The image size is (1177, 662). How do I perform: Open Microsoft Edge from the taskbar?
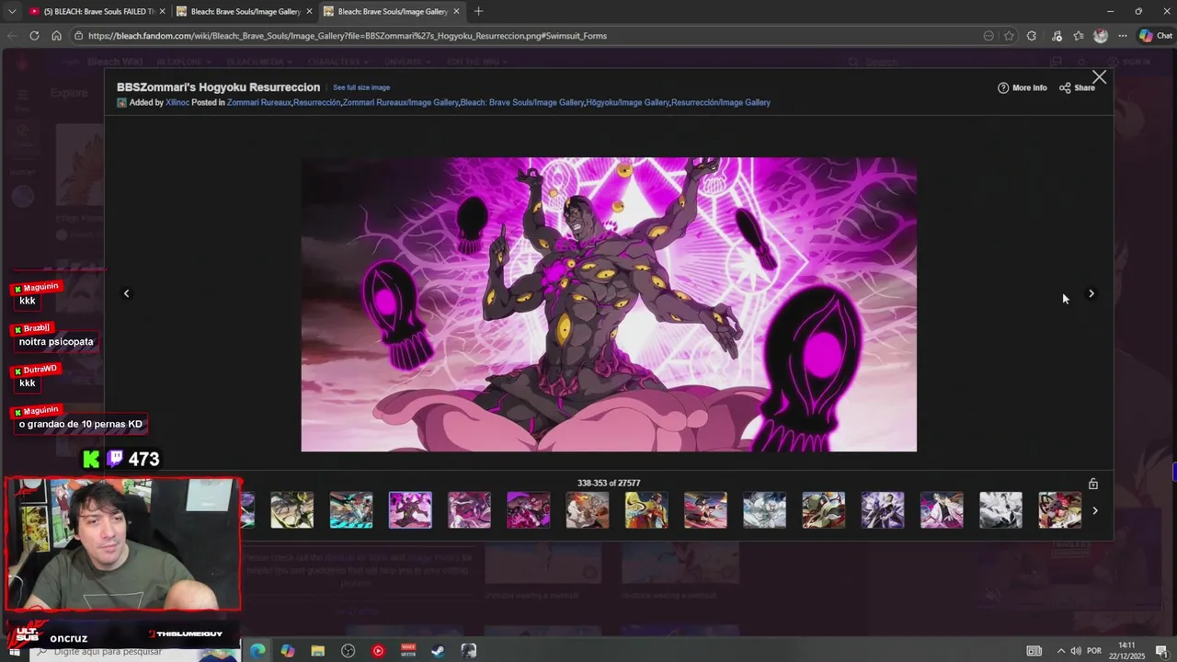tap(257, 651)
